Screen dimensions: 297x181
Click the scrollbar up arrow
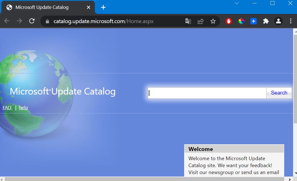pos(295,31)
